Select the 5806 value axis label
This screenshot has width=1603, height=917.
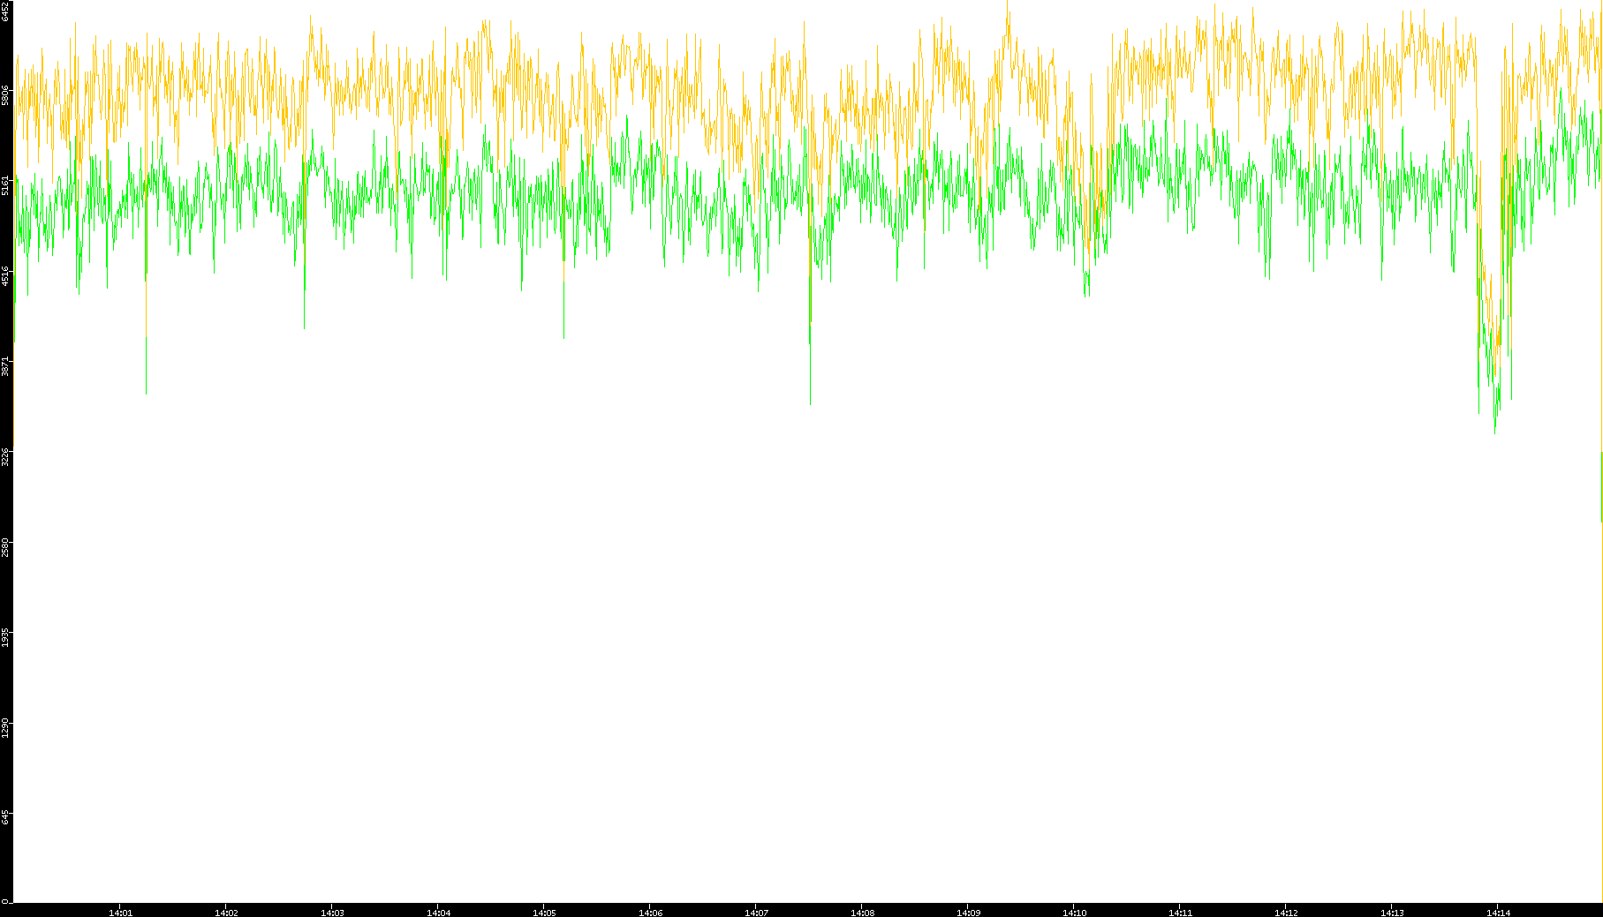point(5,95)
